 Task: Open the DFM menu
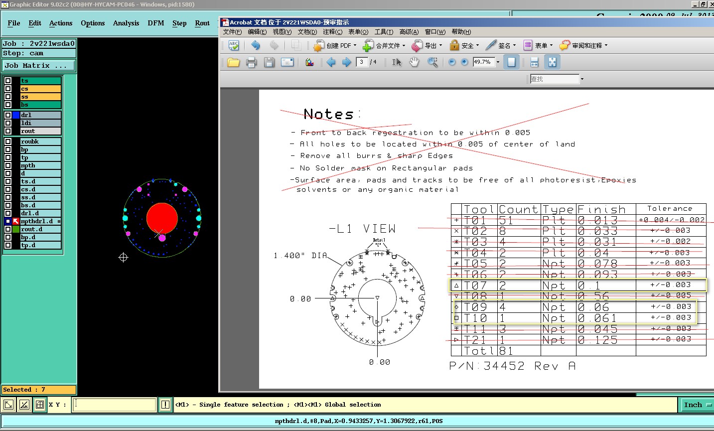pos(156,23)
